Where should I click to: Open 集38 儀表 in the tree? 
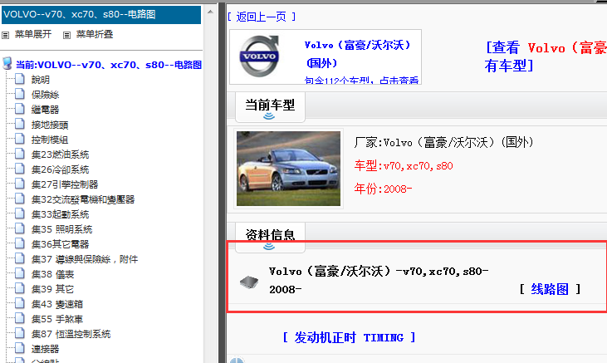click(52, 274)
